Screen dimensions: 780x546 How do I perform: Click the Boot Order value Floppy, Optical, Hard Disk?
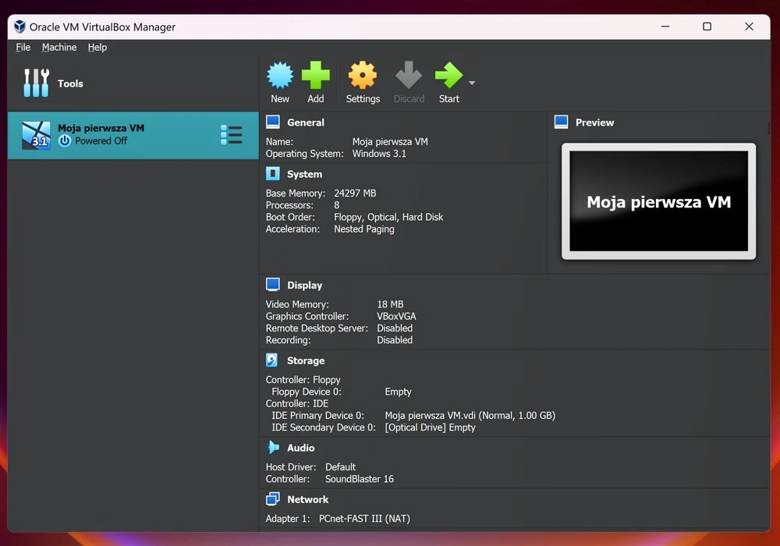click(388, 218)
